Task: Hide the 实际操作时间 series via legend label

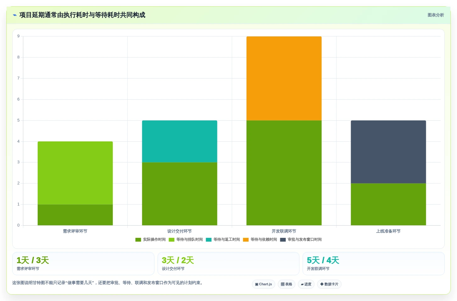Action: [154, 240]
